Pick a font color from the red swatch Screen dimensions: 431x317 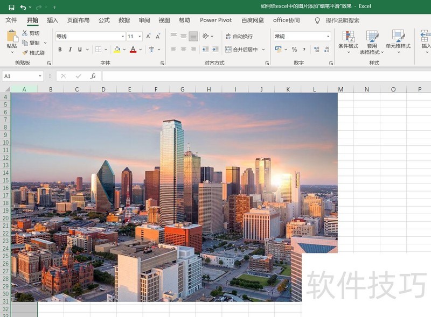(x=133, y=50)
